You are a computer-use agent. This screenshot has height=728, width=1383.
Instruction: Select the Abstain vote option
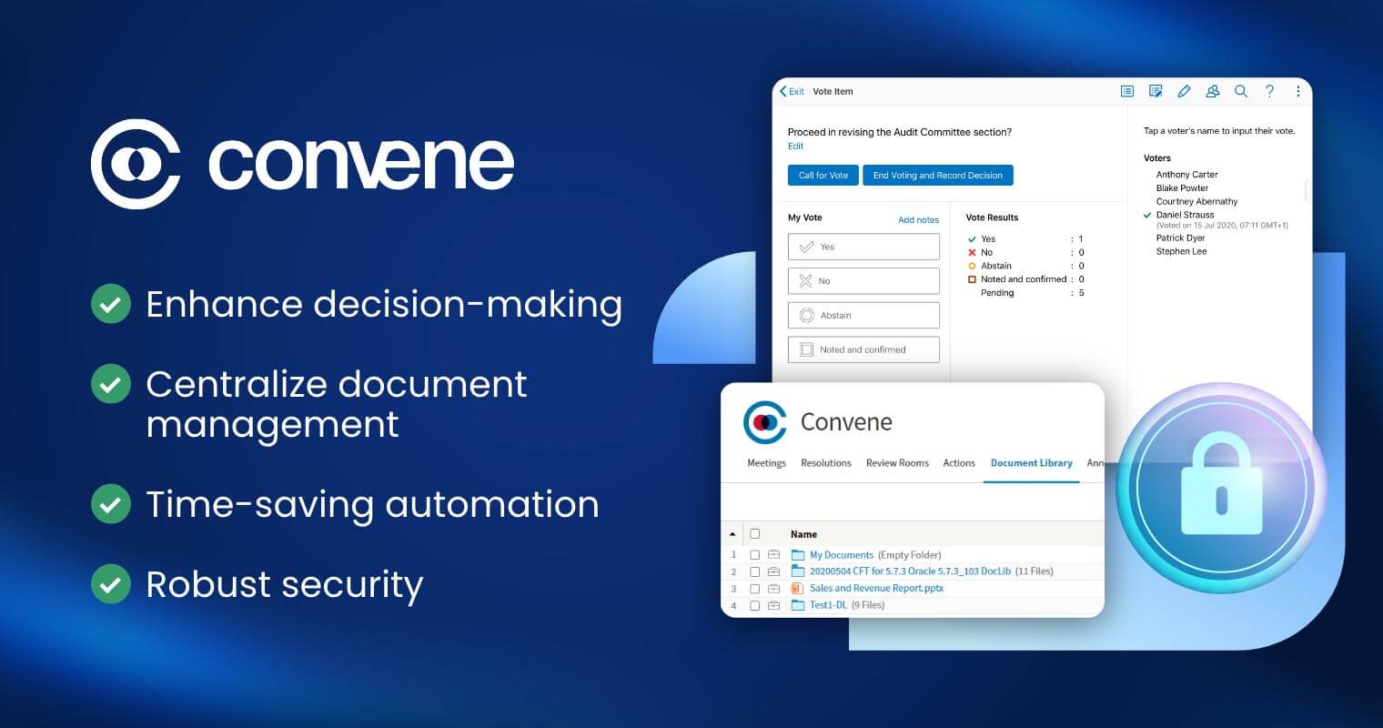click(863, 315)
